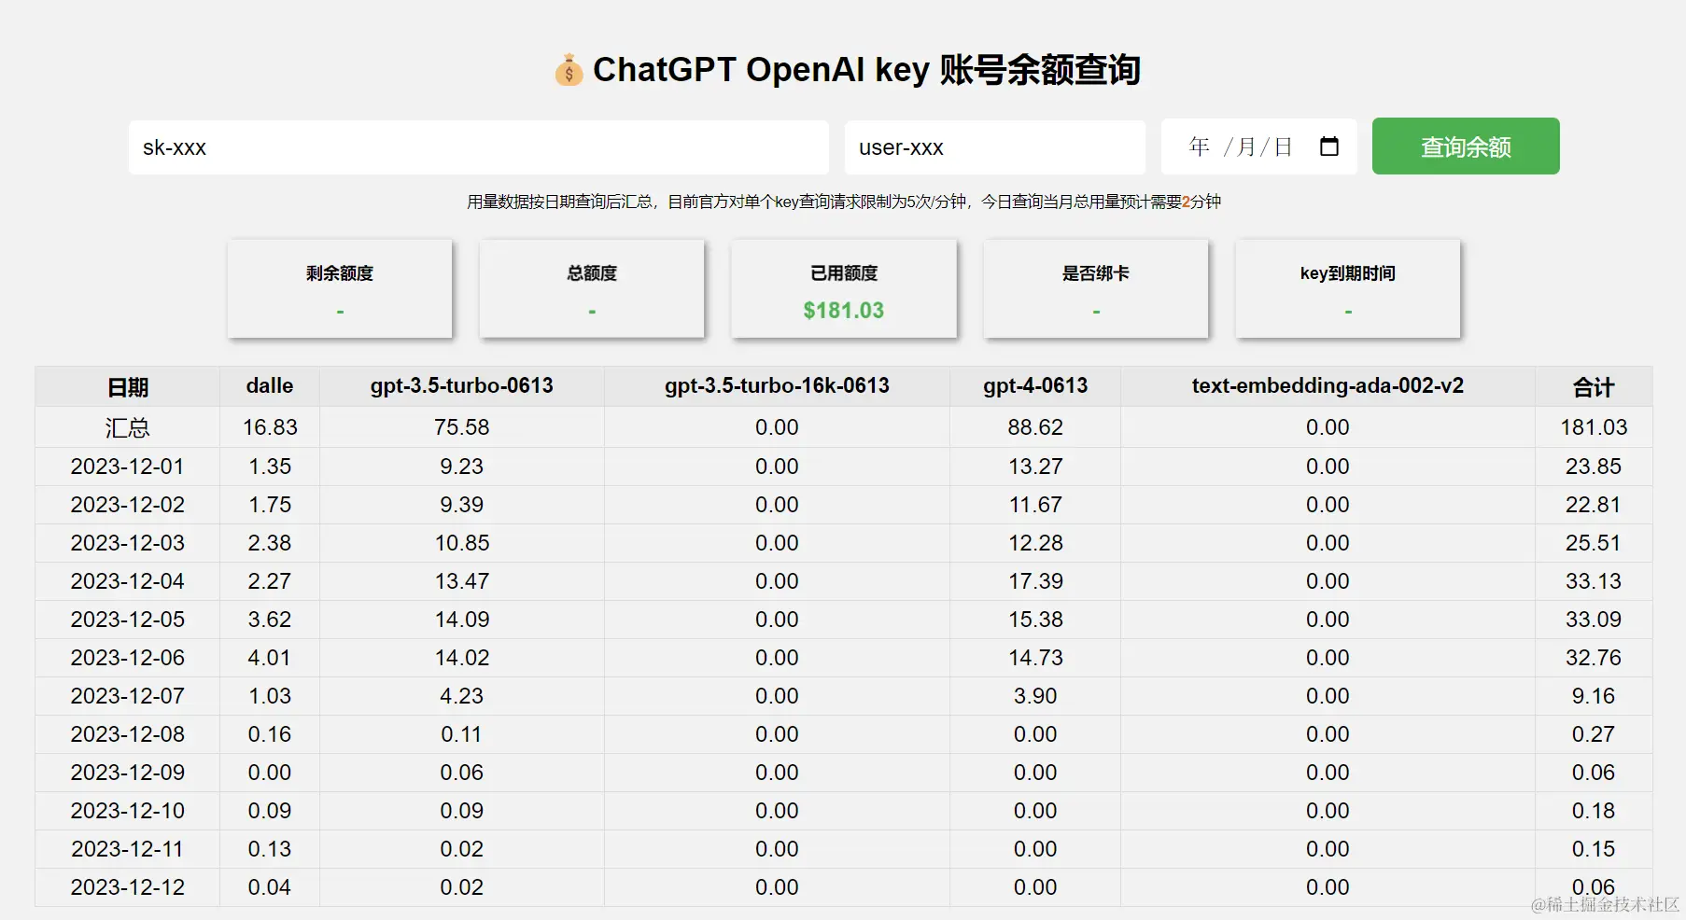The width and height of the screenshot is (1686, 920).
Task: Select the 2023-12-05 date cell
Action: click(128, 620)
